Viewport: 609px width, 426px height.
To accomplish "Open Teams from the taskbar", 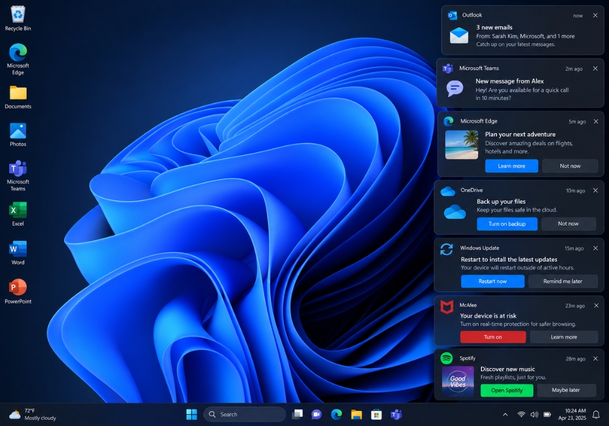I will (x=396, y=414).
